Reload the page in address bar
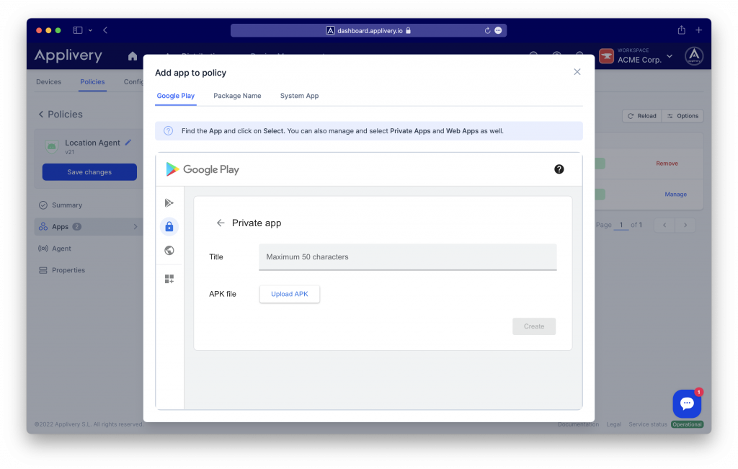Viewport: 738px width, 469px height. pyautogui.click(x=487, y=30)
